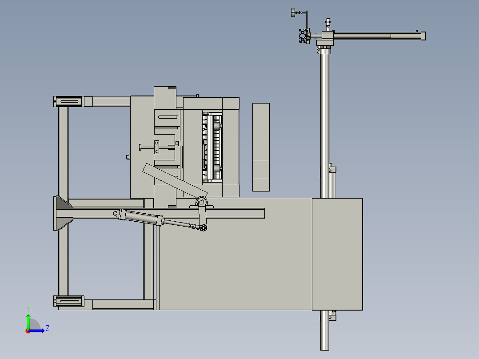
Task: Select the clamp on column above cabinet
Action: [x=332, y=170]
